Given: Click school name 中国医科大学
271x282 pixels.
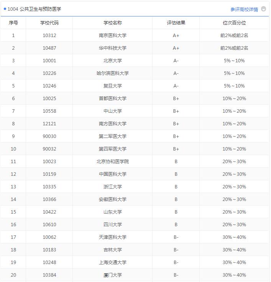Looking at the screenshot, I should [113, 174].
